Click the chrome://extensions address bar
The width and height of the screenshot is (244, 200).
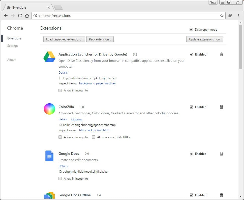[129, 16]
